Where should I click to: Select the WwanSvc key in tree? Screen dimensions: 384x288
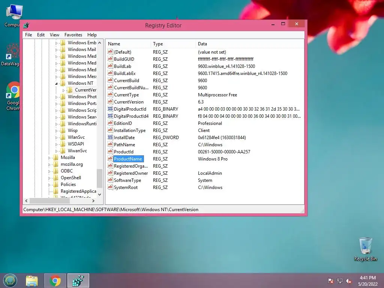(77, 151)
